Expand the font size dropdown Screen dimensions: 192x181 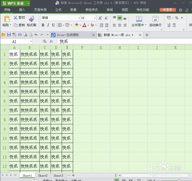[x=95, y=18]
